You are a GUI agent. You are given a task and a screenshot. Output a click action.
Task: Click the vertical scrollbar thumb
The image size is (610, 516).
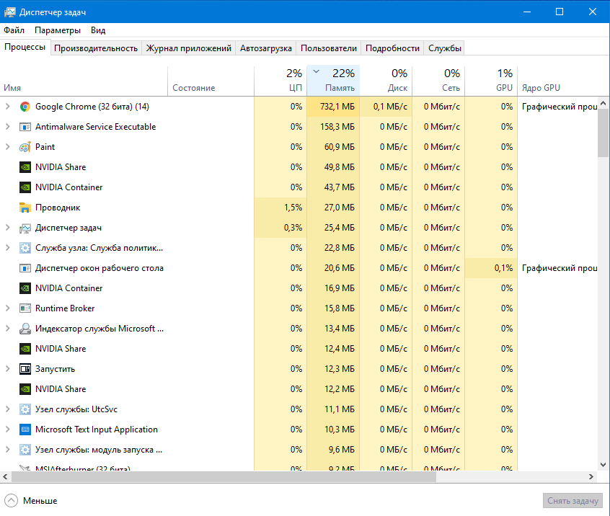(x=603, y=133)
